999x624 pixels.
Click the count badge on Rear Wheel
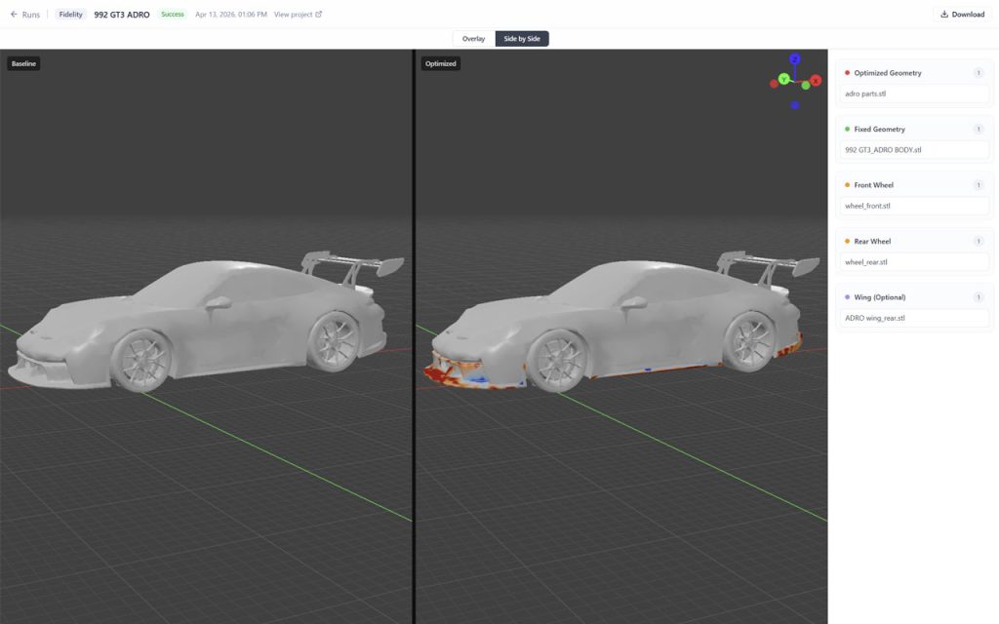(979, 241)
